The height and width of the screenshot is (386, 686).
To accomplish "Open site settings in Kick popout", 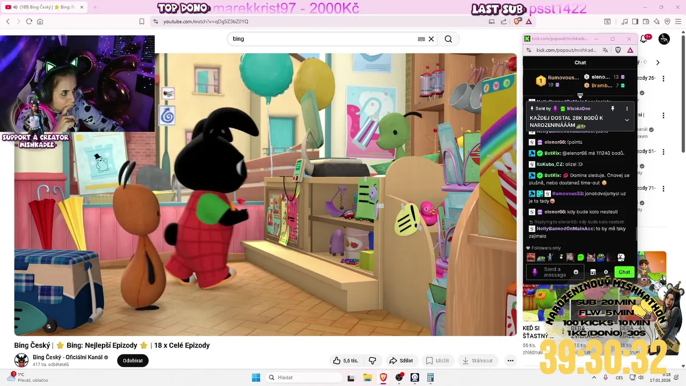I will [529, 50].
